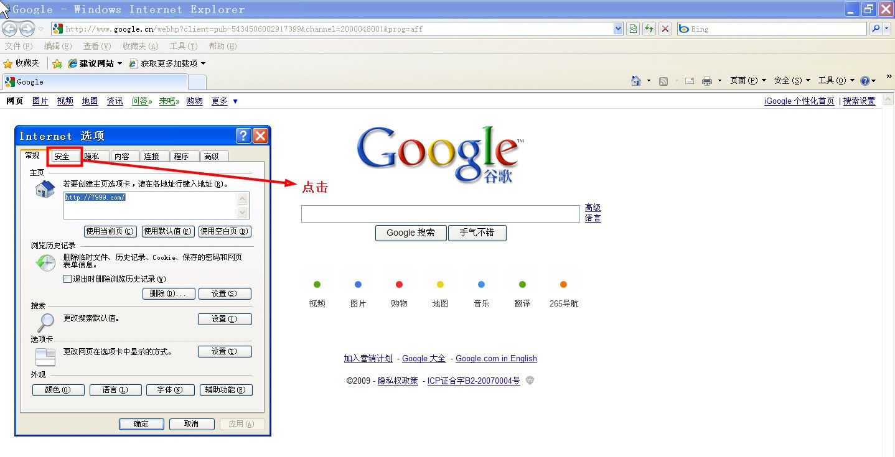The width and height of the screenshot is (895, 457).
Task: Click the Google 搜索 button
Action: click(411, 233)
